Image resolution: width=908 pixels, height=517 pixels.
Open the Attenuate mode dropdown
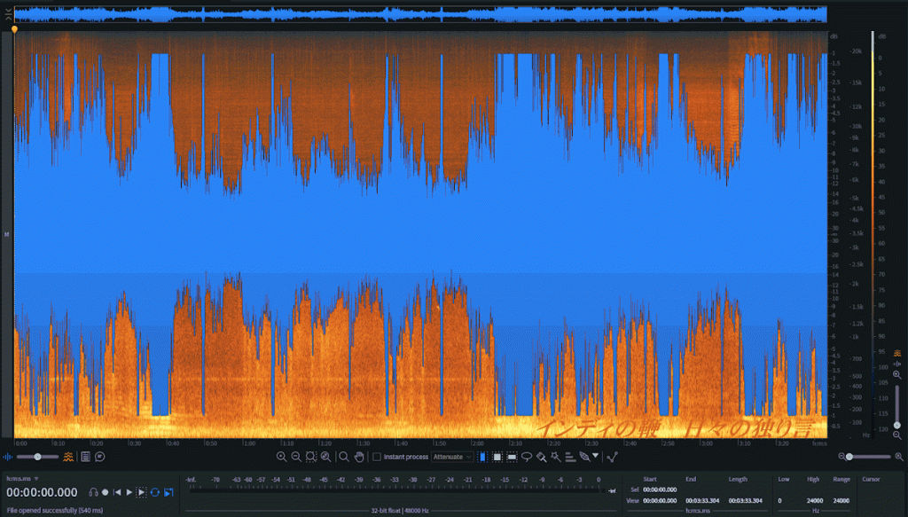click(x=452, y=457)
